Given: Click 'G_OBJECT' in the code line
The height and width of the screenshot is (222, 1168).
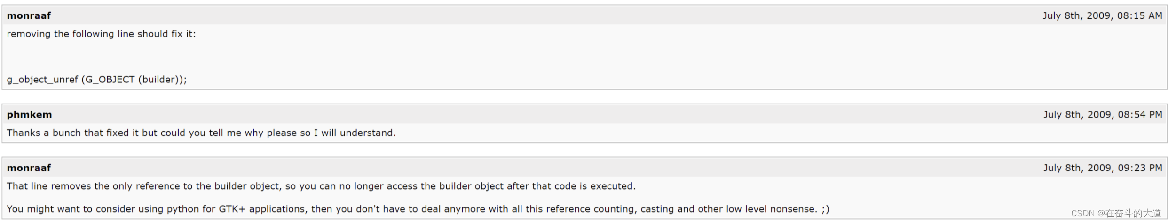Looking at the screenshot, I should pyautogui.click(x=110, y=80).
